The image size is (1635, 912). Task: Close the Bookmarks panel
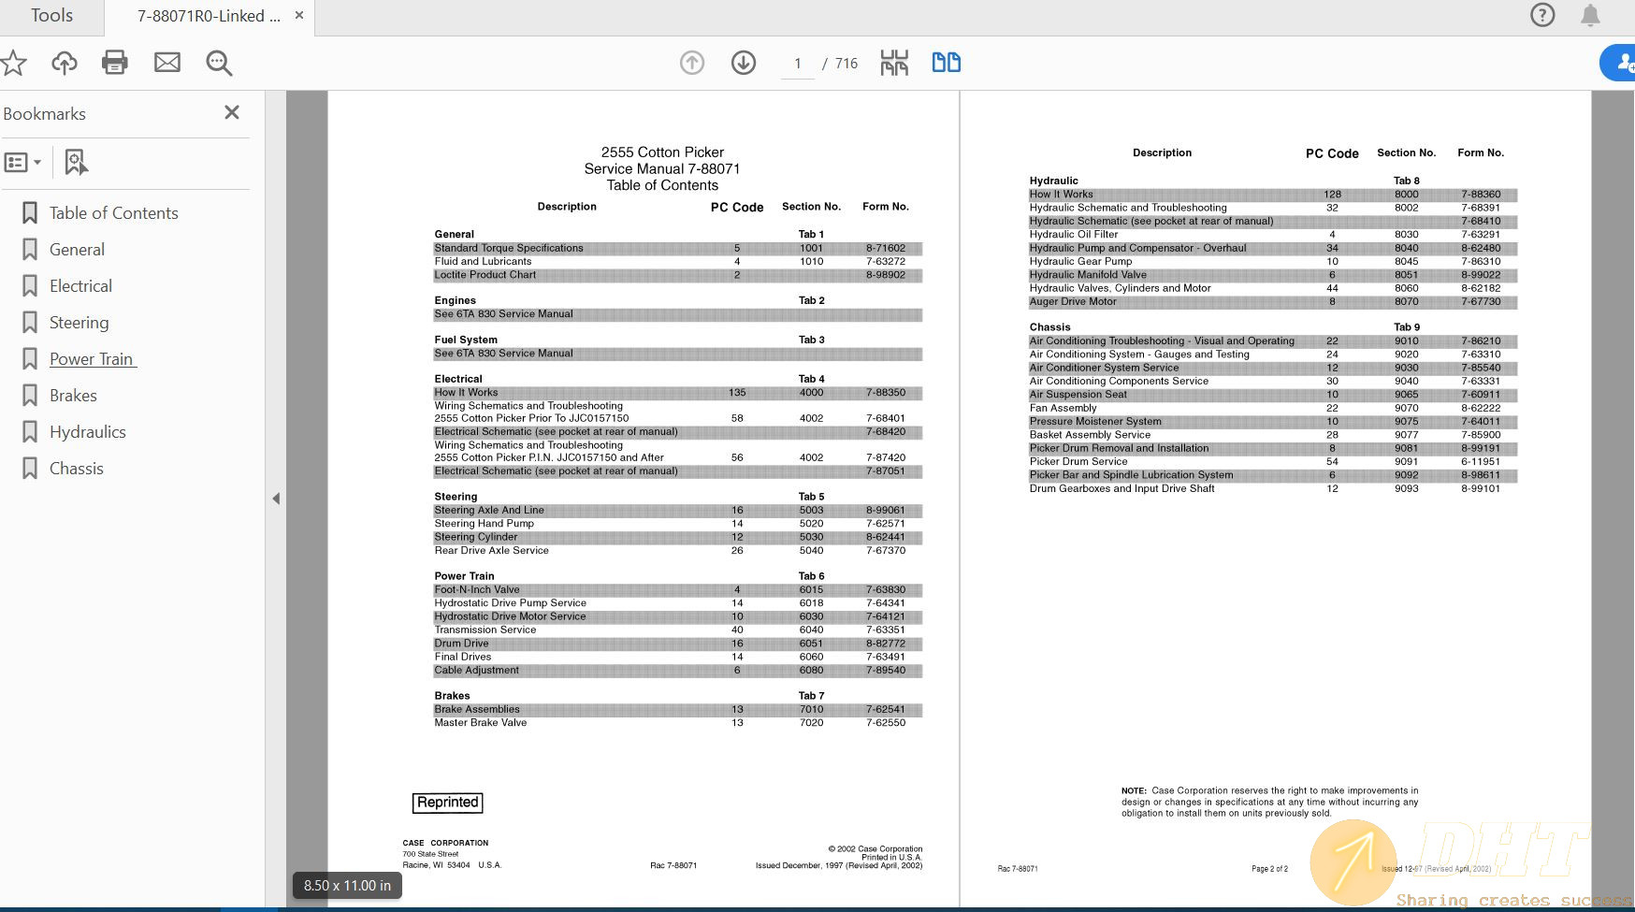[232, 112]
